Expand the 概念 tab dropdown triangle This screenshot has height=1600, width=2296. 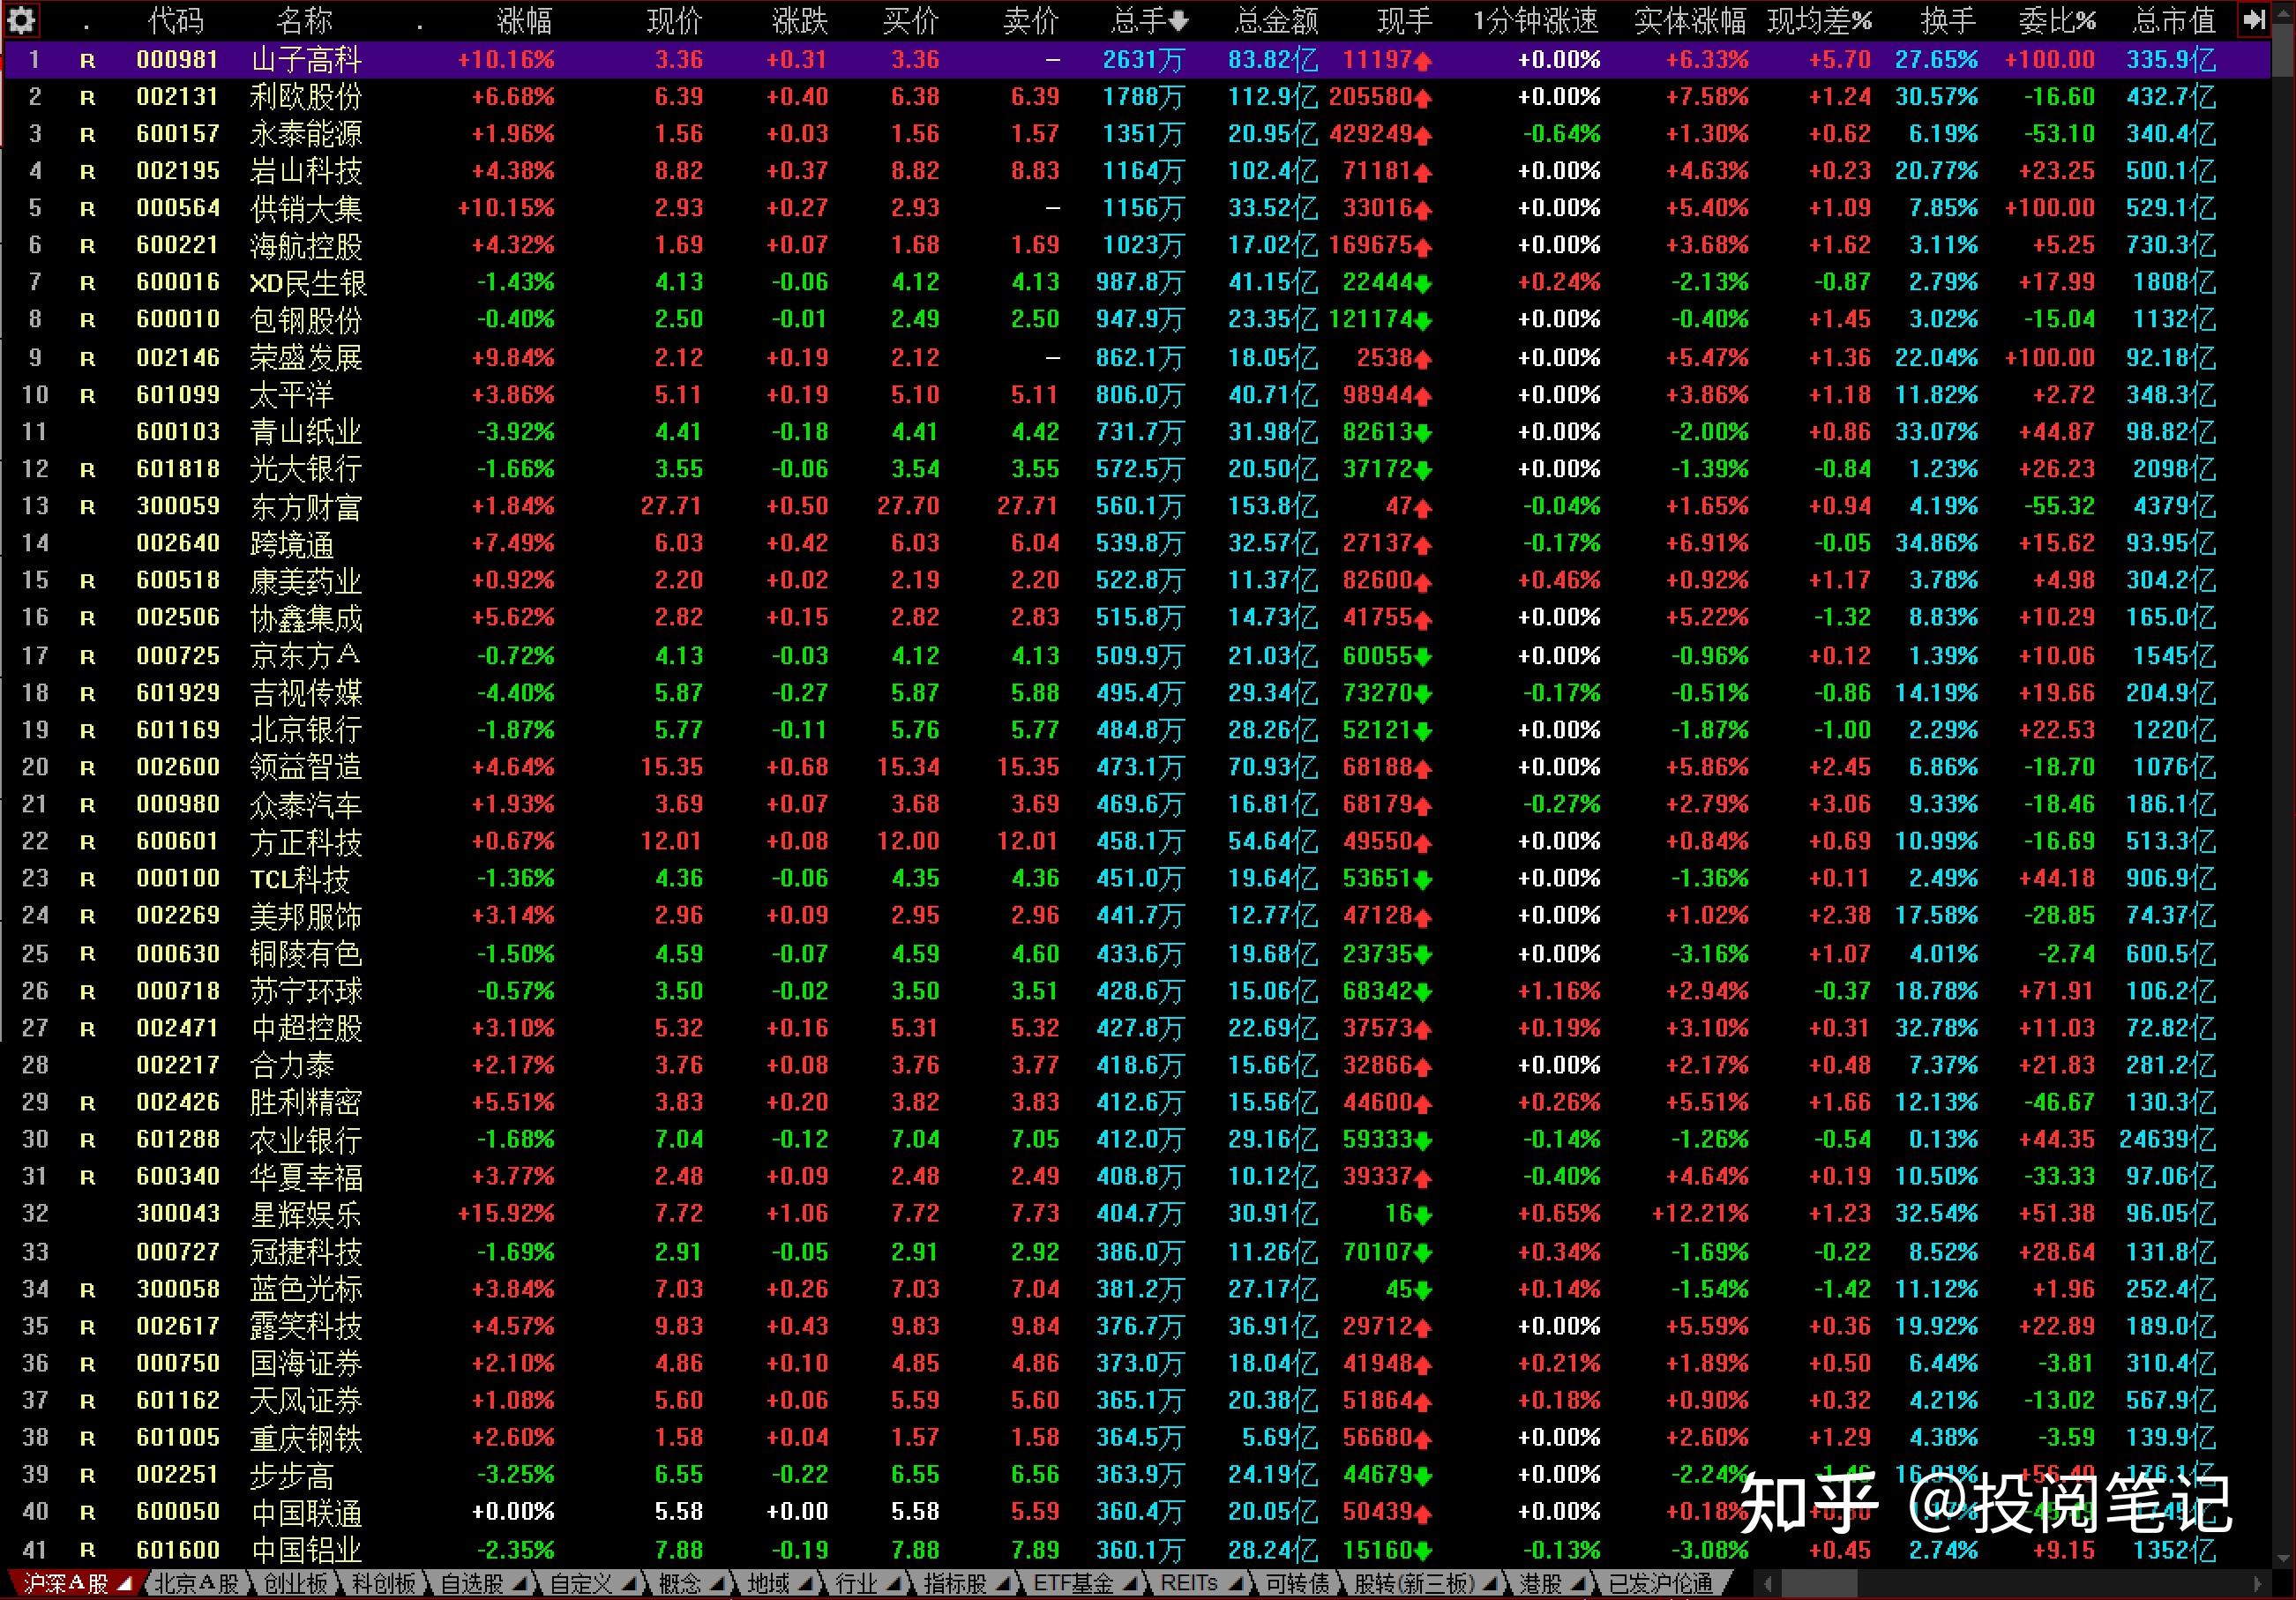click(718, 1584)
